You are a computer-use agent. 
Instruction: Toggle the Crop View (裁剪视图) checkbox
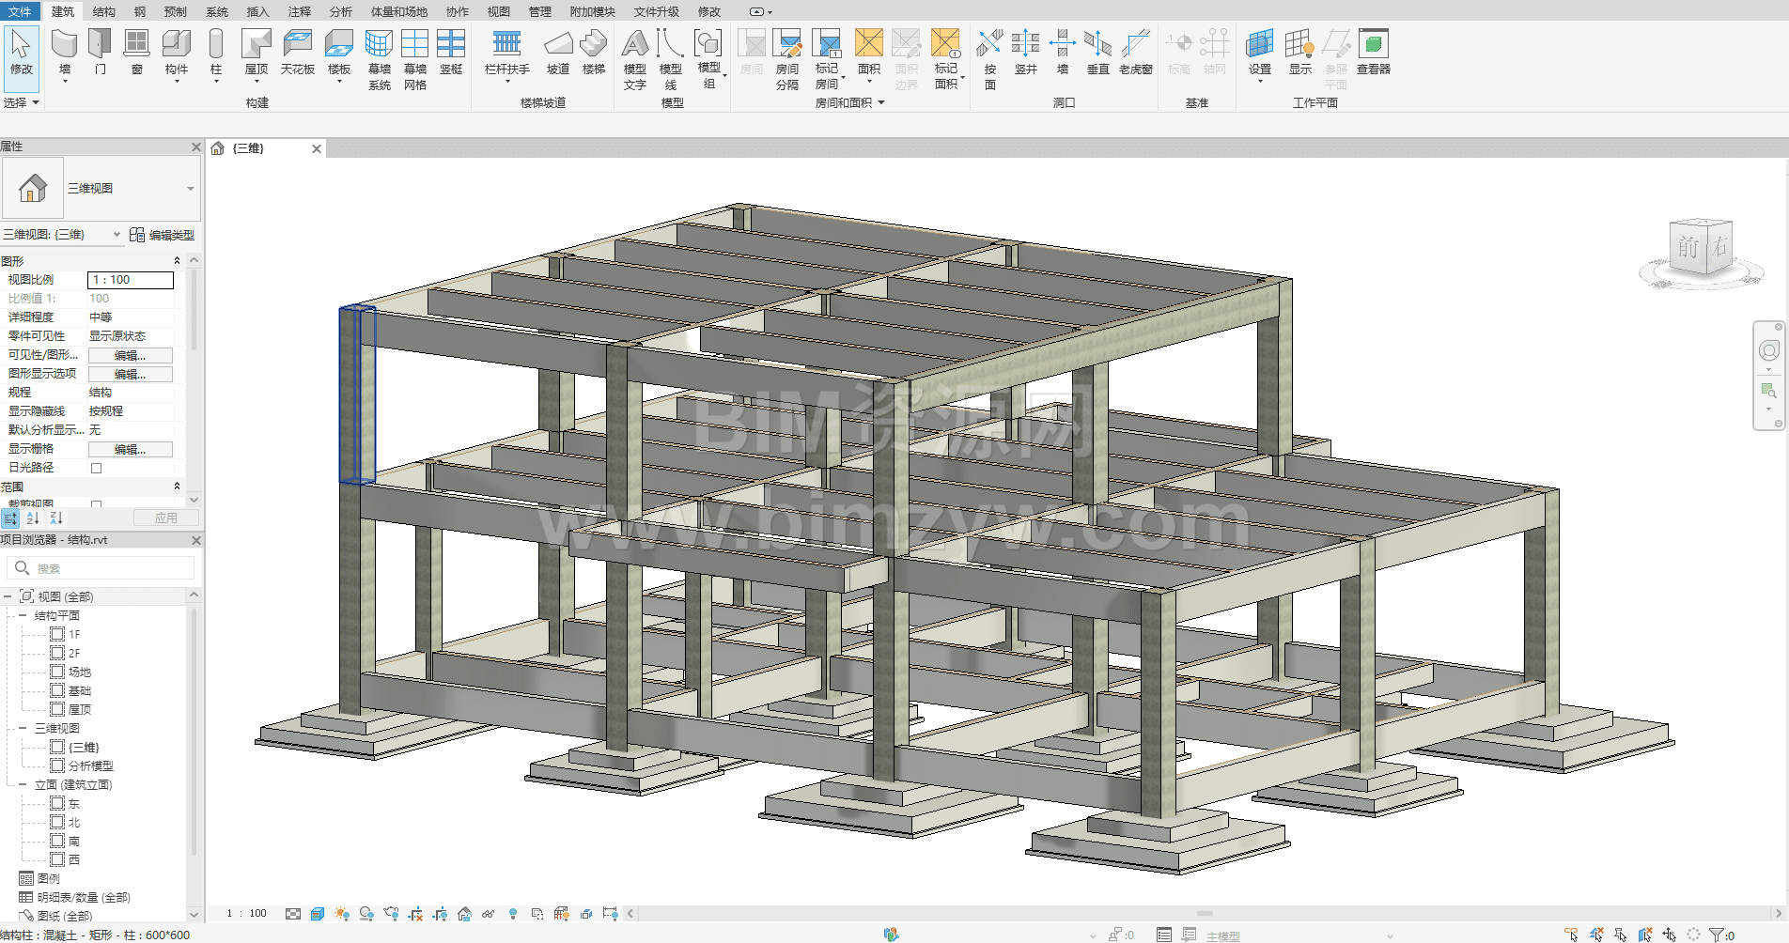(x=96, y=504)
